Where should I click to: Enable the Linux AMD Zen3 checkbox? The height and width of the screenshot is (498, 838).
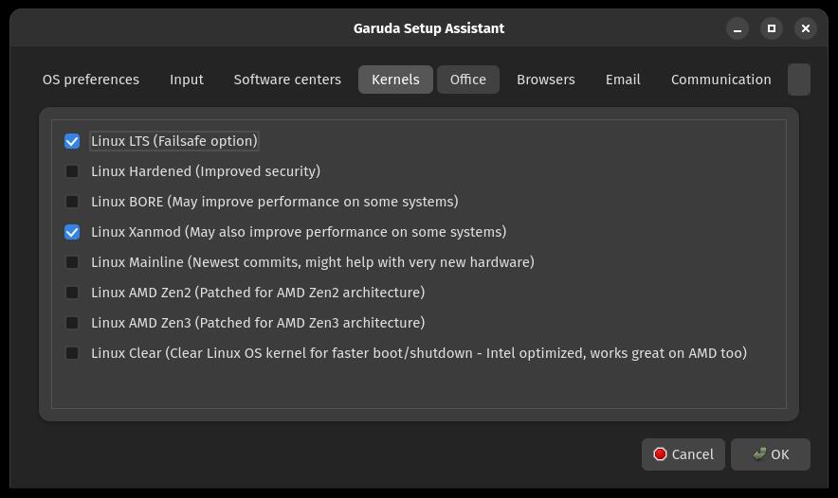72,323
